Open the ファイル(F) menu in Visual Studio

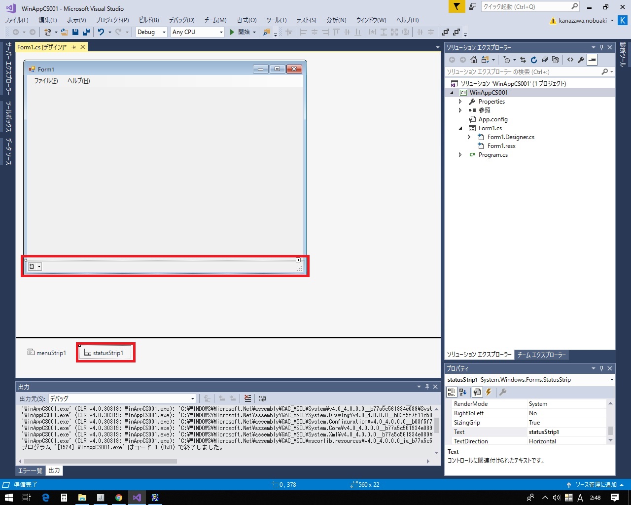[x=16, y=20]
